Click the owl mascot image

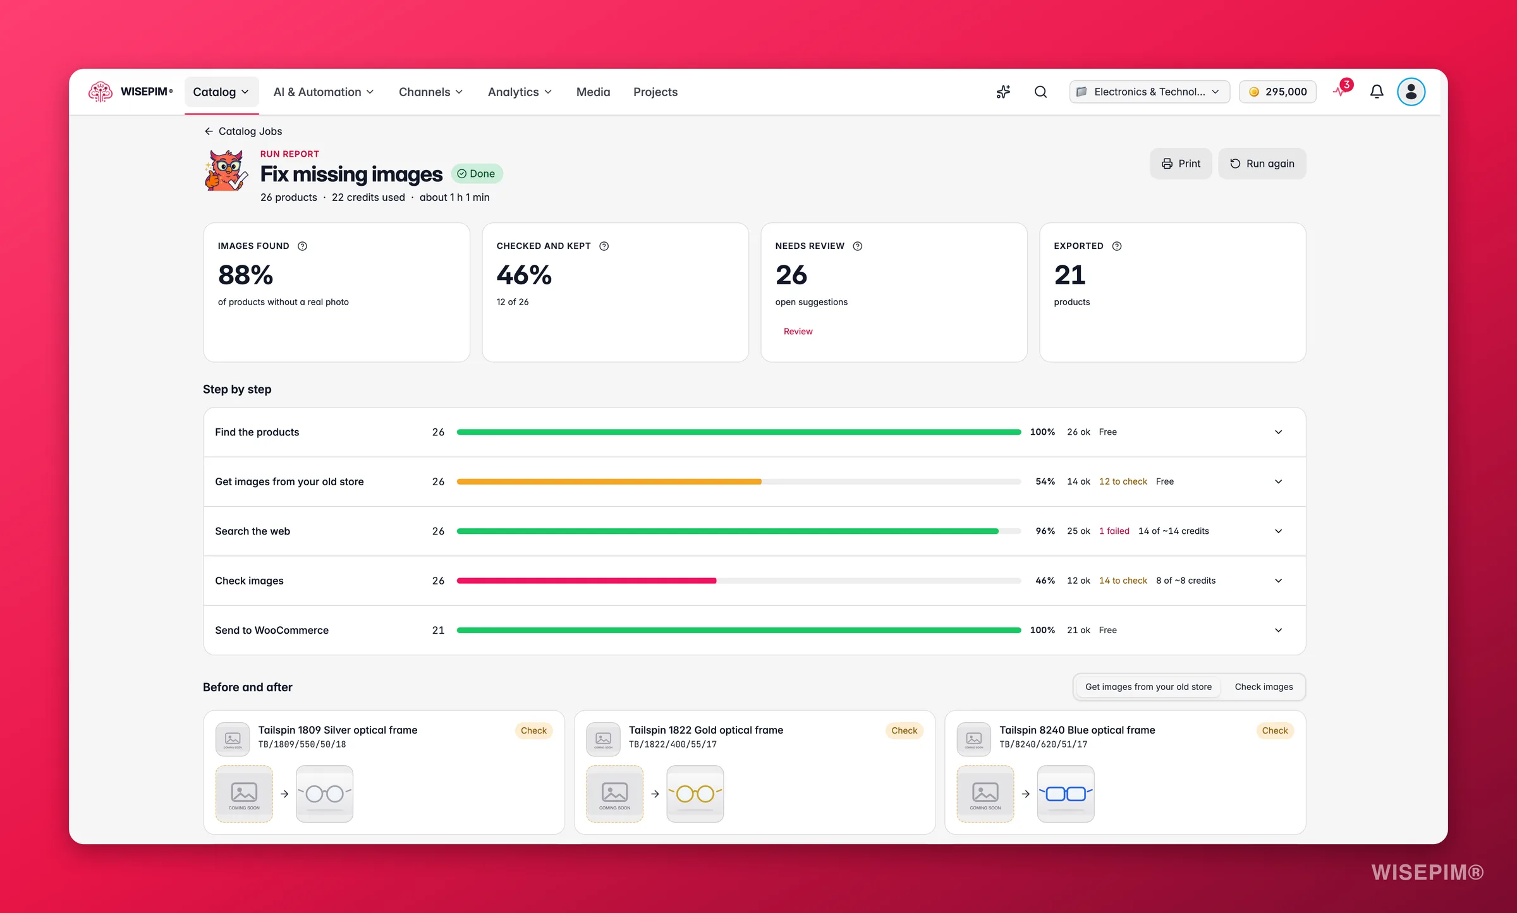pos(226,171)
